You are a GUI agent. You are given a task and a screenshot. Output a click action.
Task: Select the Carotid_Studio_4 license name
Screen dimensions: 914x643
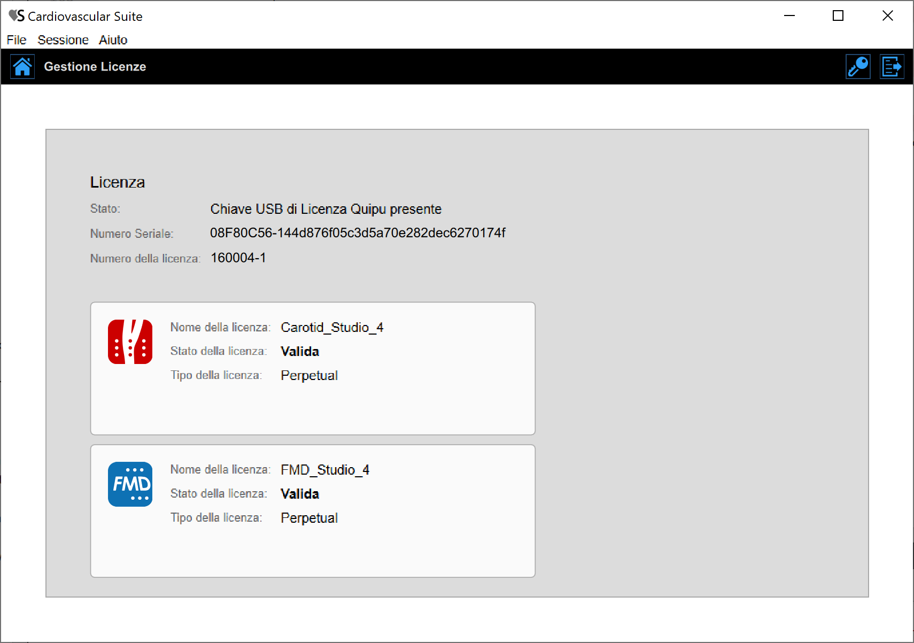point(332,327)
